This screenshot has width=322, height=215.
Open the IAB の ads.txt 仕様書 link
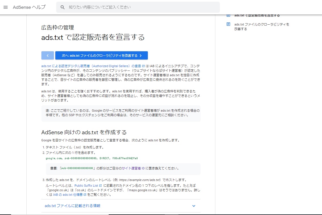coord(68,195)
